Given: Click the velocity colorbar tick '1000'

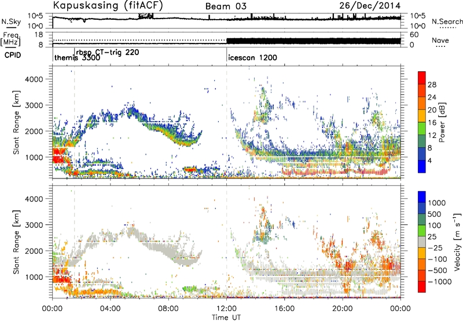Looking at the screenshot, I should point(436,203).
